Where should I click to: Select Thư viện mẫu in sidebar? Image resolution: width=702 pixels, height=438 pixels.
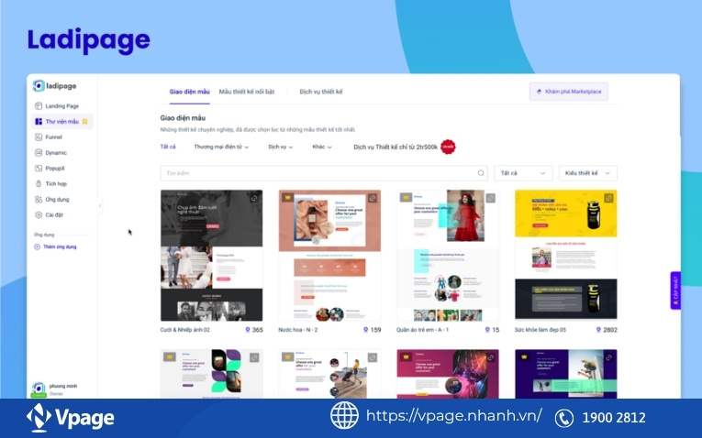click(61, 122)
